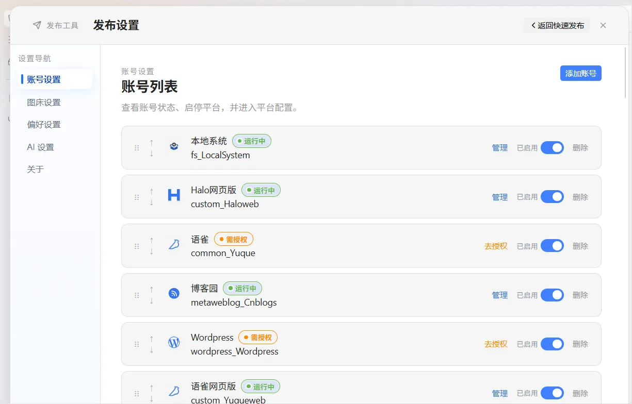Move 本地系统 down with the down arrow
The height and width of the screenshot is (404, 632).
tap(151, 154)
